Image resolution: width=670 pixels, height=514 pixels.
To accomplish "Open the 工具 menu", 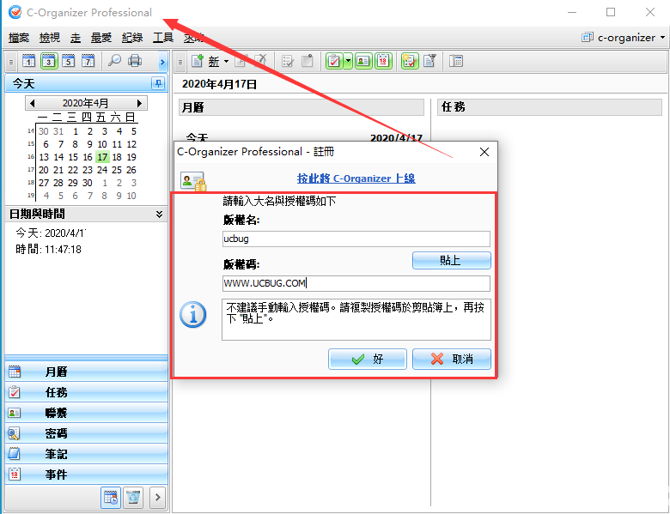I will 163,38.
